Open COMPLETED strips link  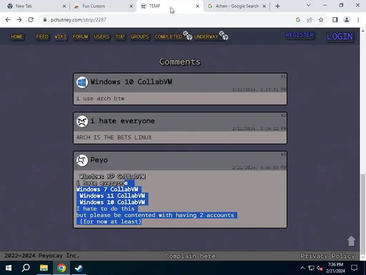point(168,37)
